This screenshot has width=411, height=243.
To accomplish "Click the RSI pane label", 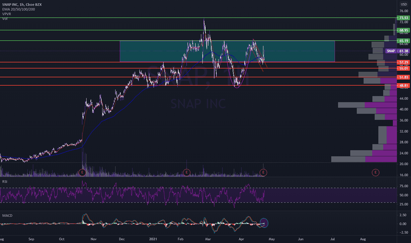I will [x=5, y=182].
